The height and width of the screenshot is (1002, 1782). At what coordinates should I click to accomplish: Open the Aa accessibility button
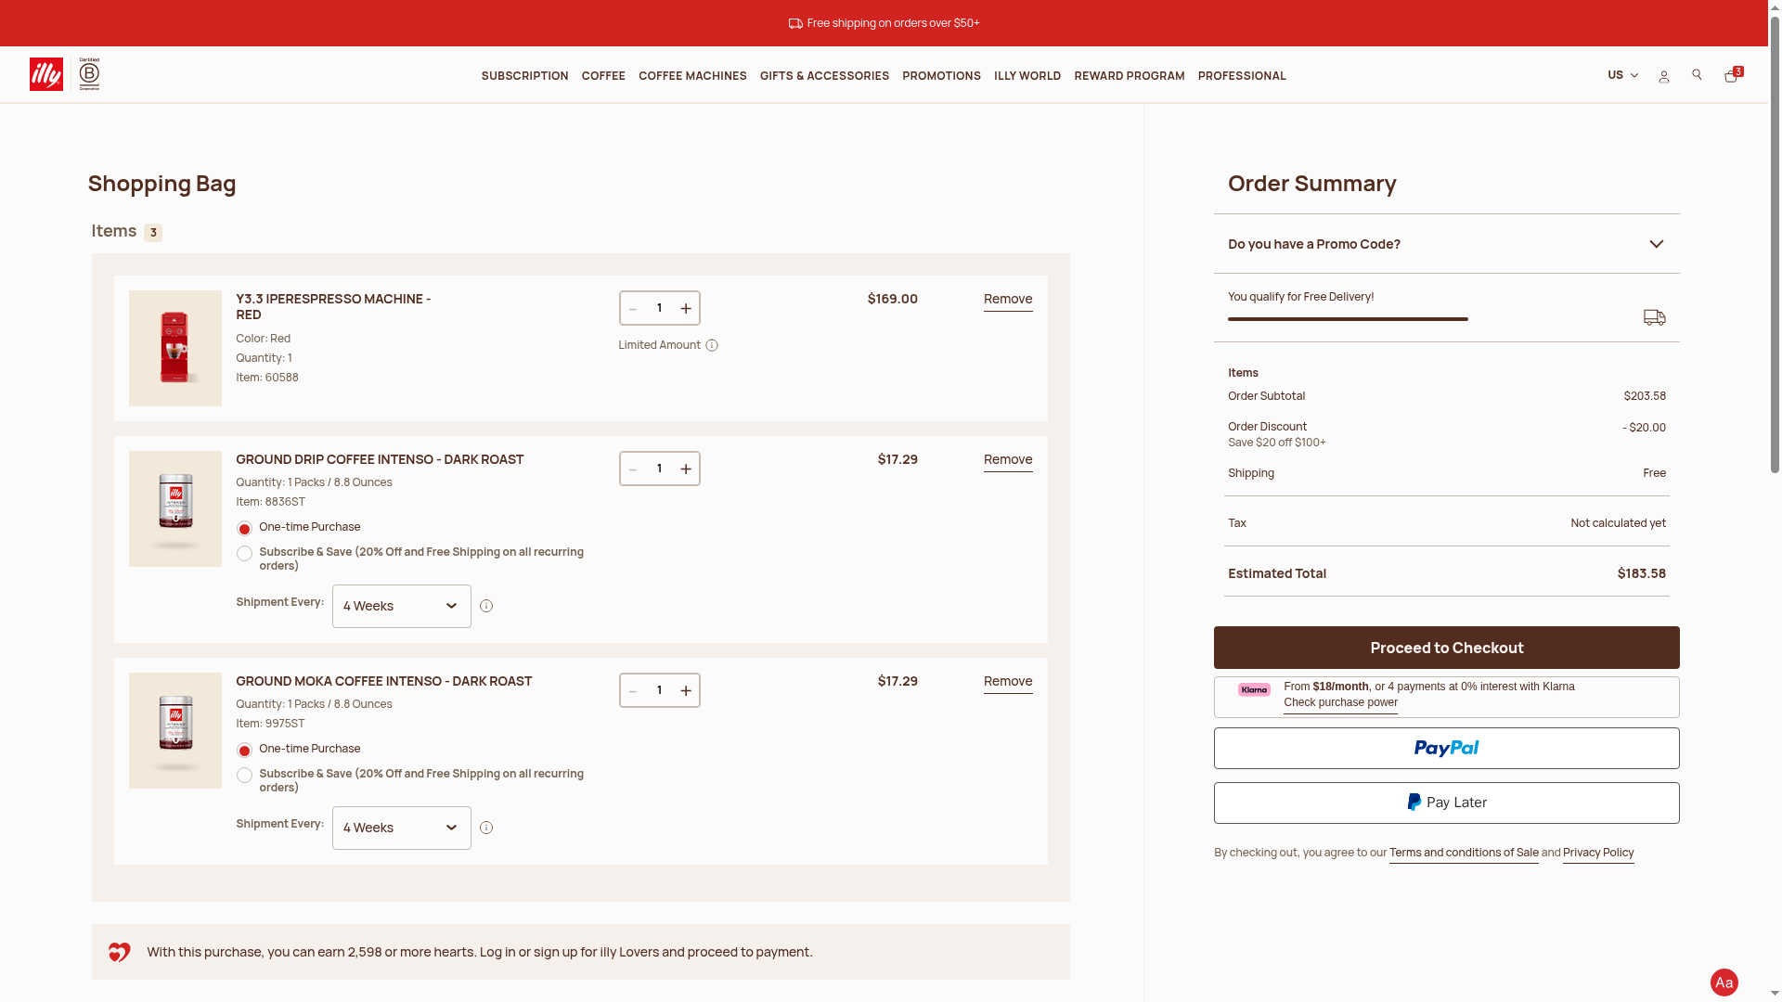coord(1724,983)
